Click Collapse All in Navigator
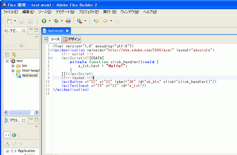The width and height of the screenshot is (237, 155). (7, 54)
